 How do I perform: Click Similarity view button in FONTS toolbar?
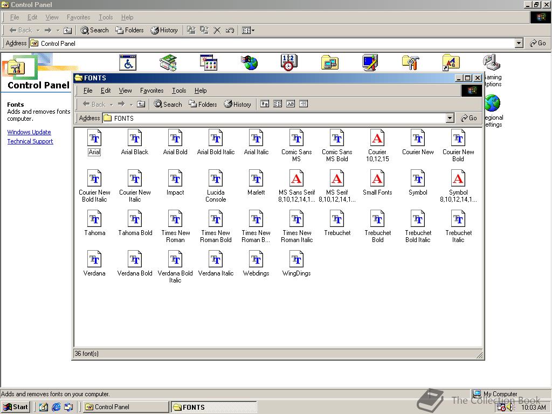tap(291, 104)
